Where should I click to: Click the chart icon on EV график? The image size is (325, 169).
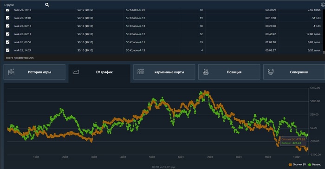[x=76, y=72]
